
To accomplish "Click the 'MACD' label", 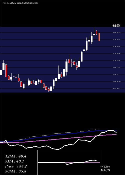I will pyautogui.click(x=105, y=170).
